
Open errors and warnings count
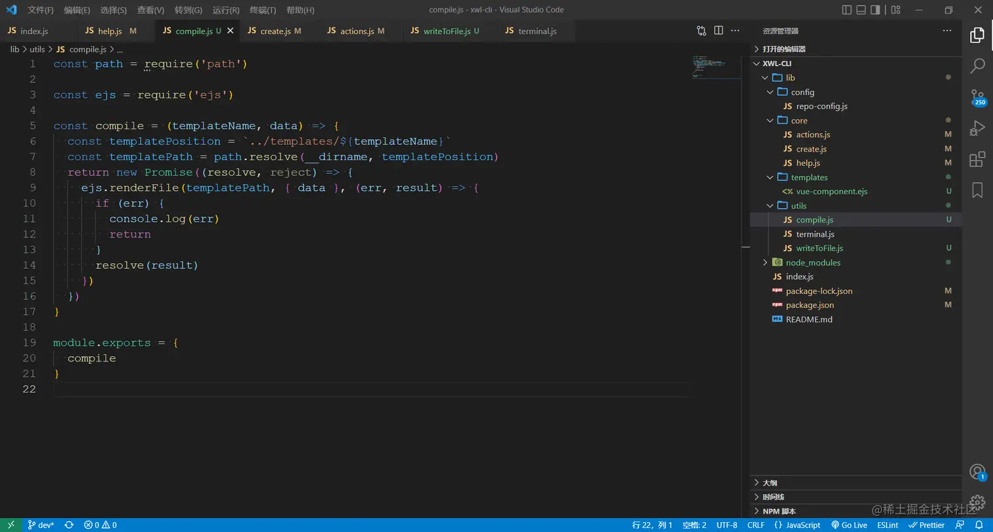(100, 525)
